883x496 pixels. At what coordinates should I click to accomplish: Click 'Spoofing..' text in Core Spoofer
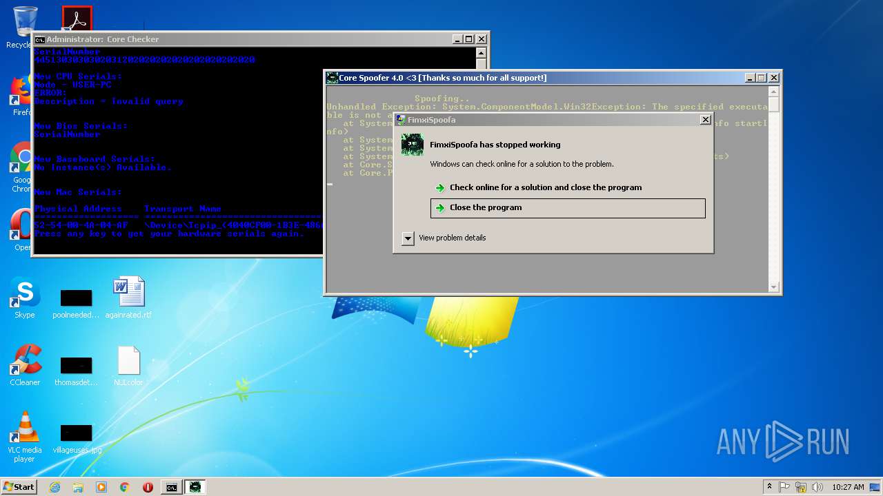(x=441, y=99)
